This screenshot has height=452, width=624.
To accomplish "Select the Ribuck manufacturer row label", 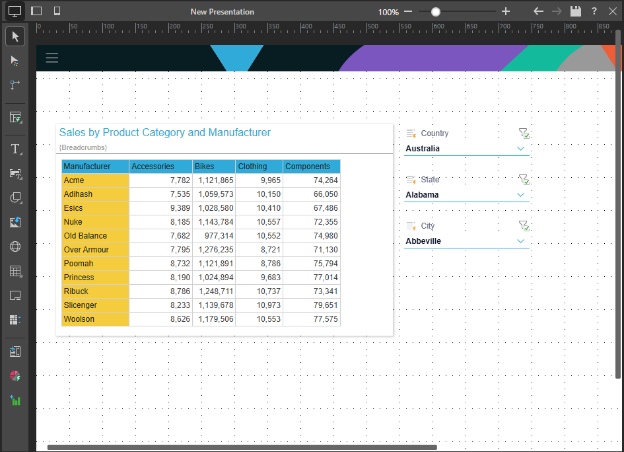I will [96, 291].
